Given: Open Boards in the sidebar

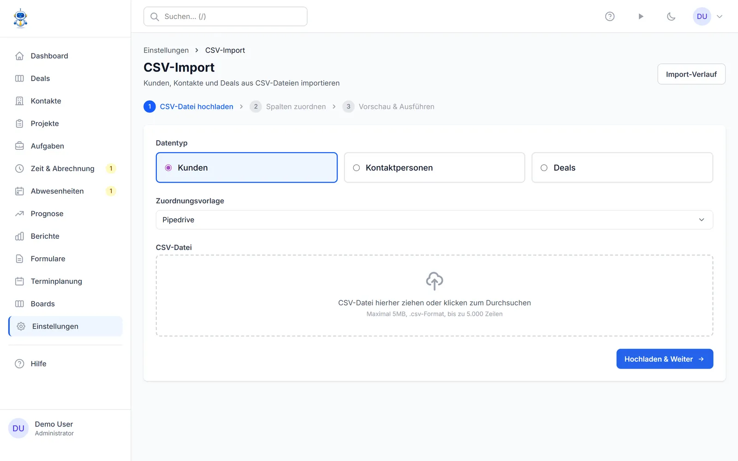Looking at the screenshot, I should click(x=65, y=304).
